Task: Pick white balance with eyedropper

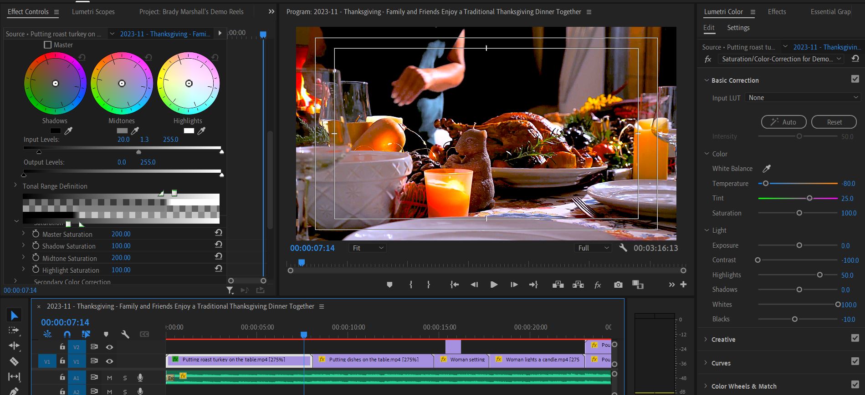Action: 767,169
